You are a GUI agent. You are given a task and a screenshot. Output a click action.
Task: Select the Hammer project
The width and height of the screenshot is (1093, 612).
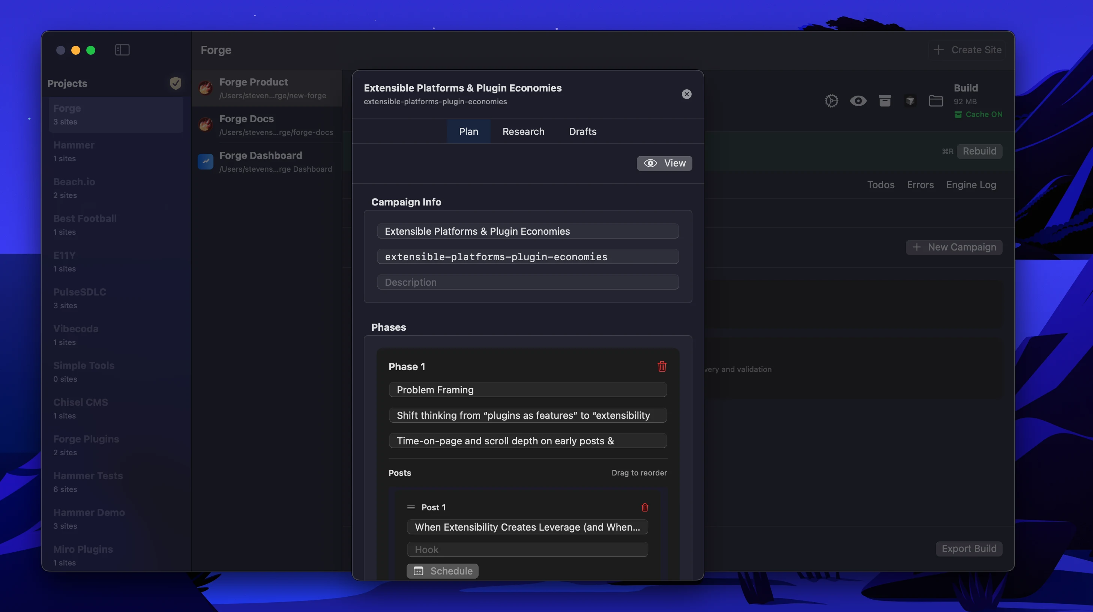tap(116, 151)
